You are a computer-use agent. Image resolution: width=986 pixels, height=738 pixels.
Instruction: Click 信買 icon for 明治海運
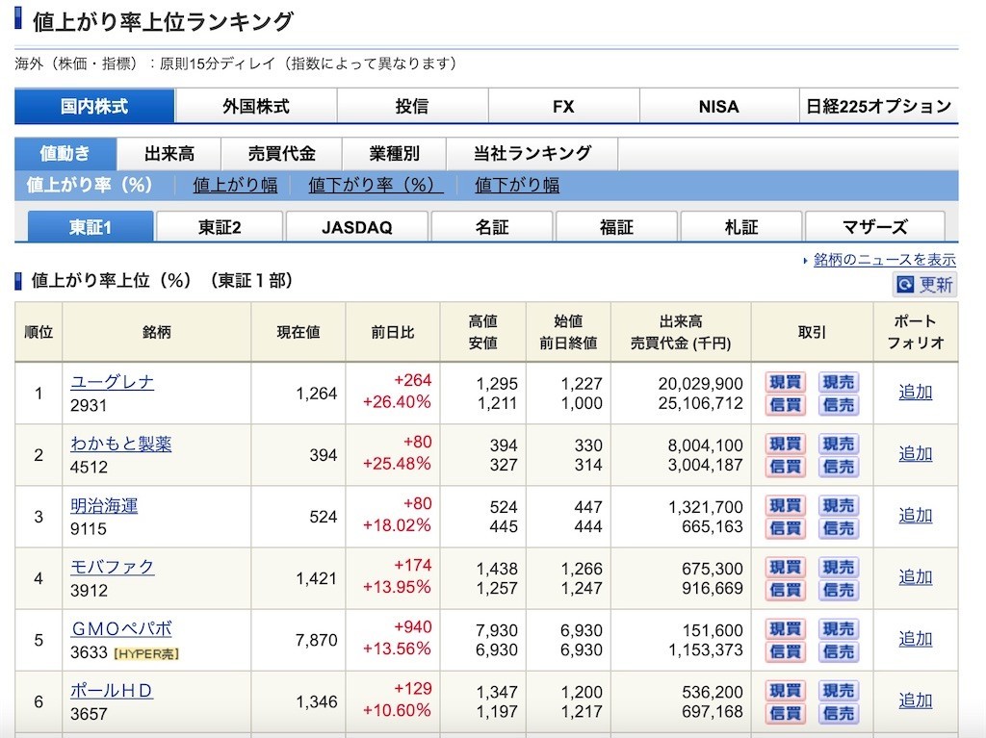point(786,528)
